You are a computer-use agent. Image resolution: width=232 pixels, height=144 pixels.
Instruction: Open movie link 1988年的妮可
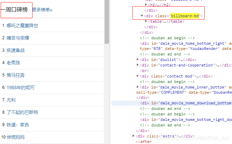[20, 88]
